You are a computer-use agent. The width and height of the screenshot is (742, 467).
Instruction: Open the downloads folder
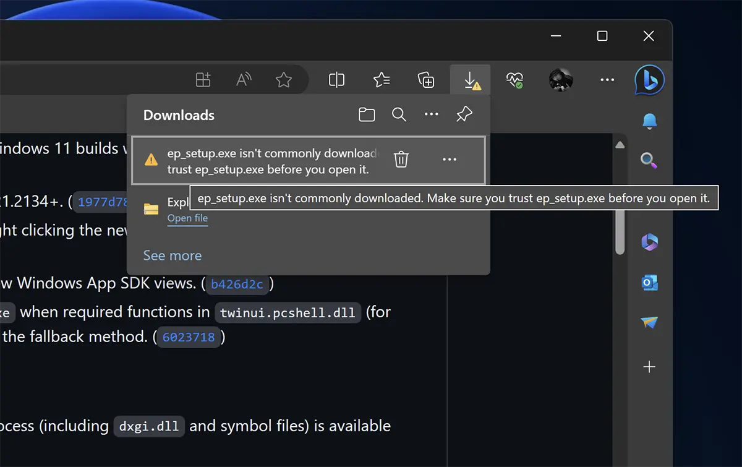[x=367, y=114]
